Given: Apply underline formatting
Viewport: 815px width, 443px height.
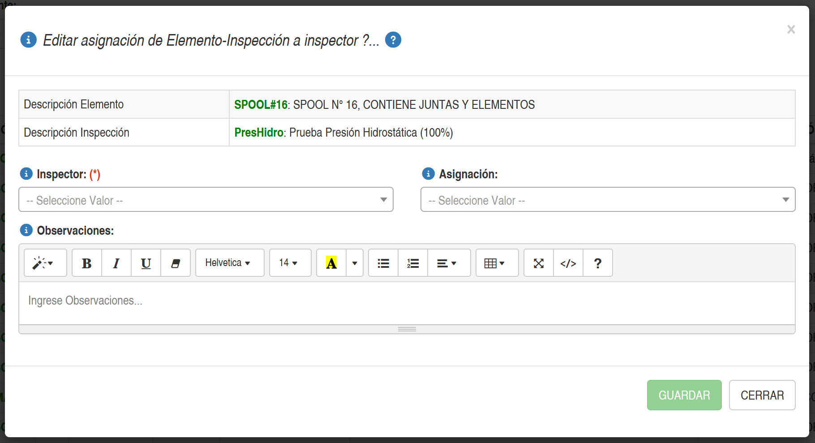Looking at the screenshot, I should (146, 263).
